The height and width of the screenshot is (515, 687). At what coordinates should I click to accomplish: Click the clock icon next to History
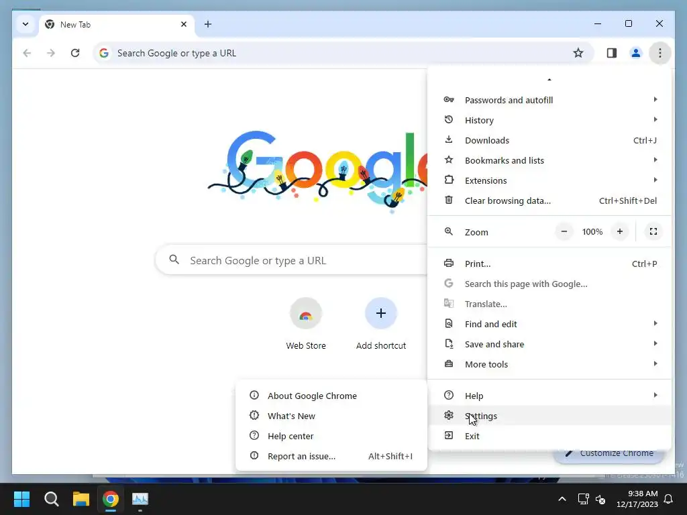[449, 119]
